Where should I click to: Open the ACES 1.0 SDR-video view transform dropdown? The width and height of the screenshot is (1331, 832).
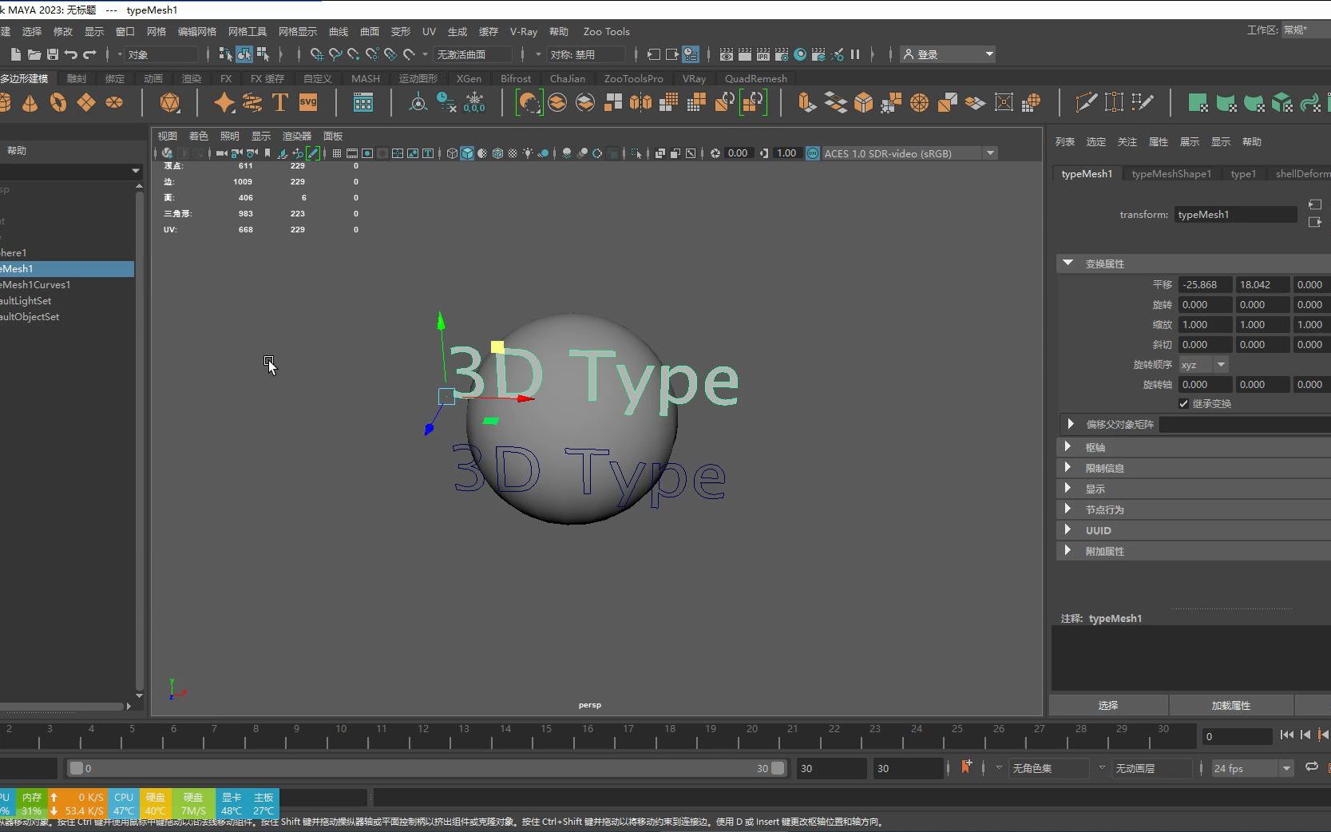click(910, 153)
